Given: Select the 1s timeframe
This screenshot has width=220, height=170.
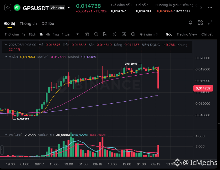Looking at the screenshot, I should [x=24, y=34].
